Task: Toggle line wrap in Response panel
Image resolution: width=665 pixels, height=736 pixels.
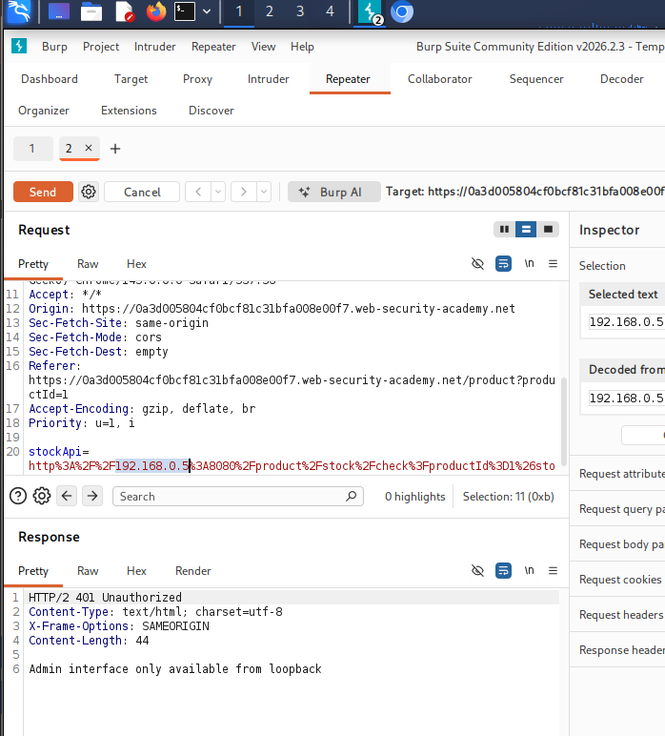Action: 503,570
